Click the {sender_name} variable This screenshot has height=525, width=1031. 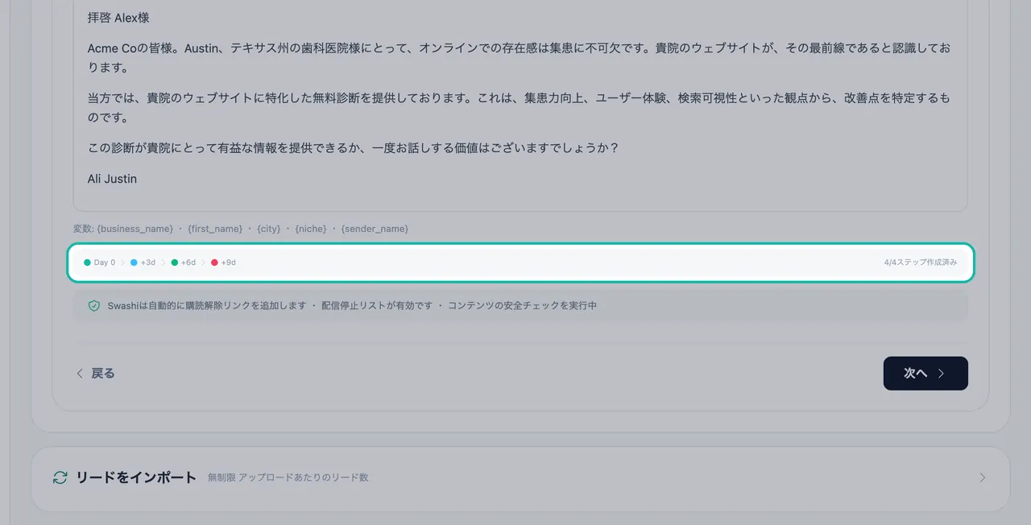click(x=375, y=229)
